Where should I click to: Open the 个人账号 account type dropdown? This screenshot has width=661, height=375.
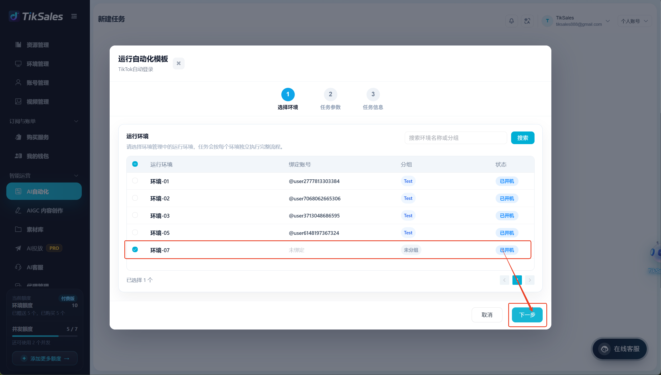click(x=634, y=21)
